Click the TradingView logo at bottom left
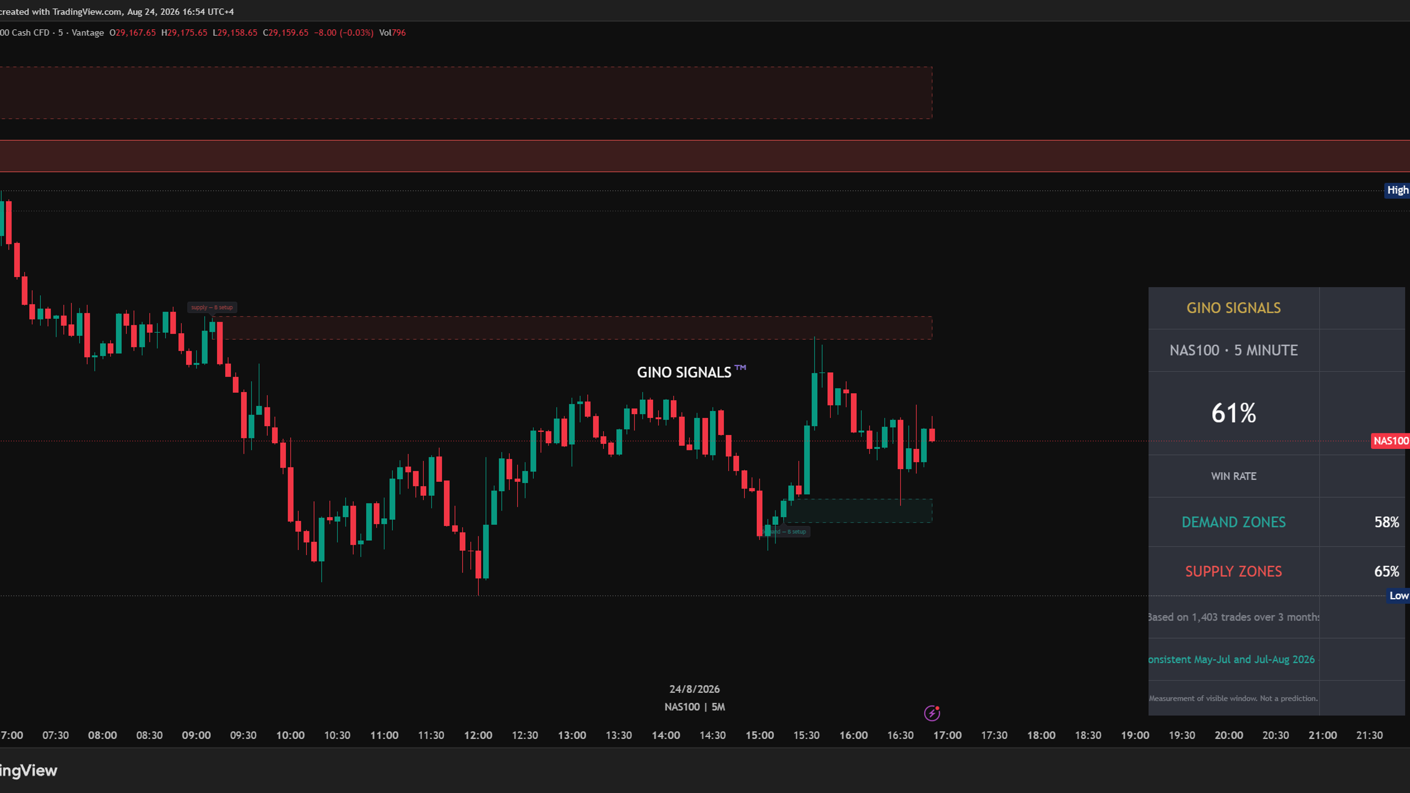Image resolution: width=1410 pixels, height=793 pixels. [29, 770]
